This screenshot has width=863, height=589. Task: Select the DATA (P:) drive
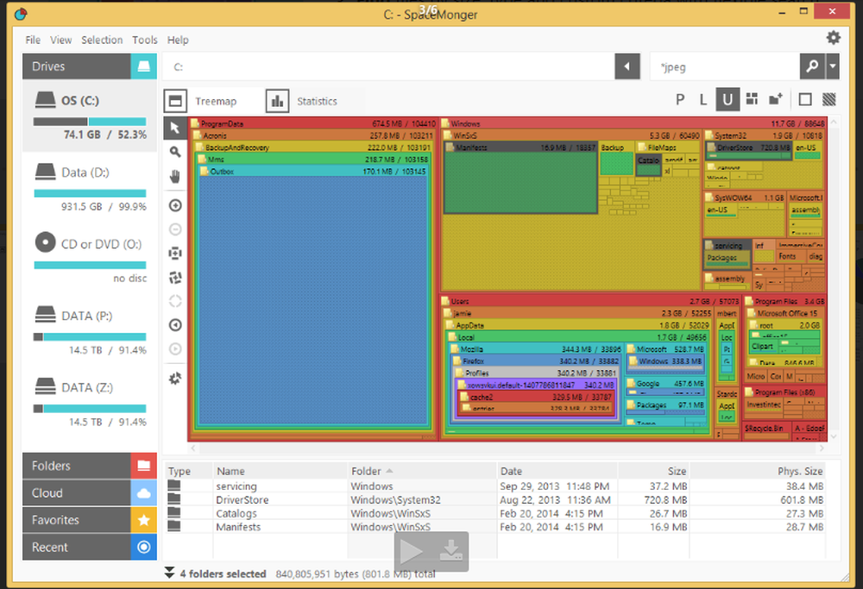pos(90,331)
